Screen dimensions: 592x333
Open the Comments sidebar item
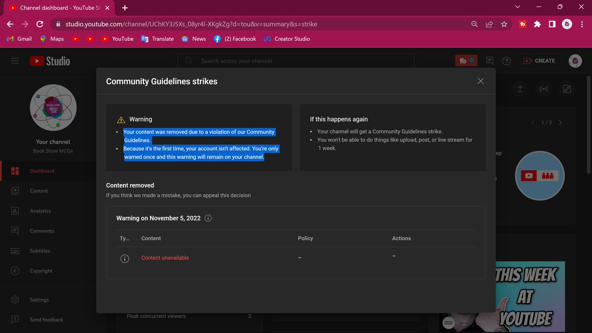click(48, 231)
